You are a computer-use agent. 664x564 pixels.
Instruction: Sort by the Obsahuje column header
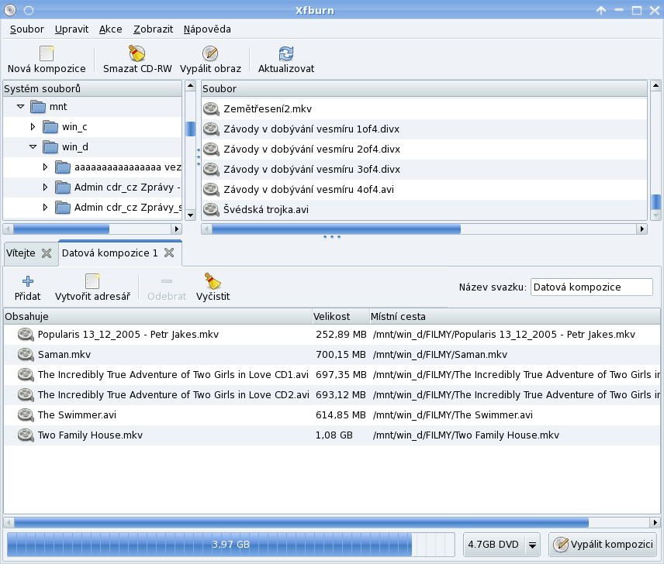click(157, 317)
